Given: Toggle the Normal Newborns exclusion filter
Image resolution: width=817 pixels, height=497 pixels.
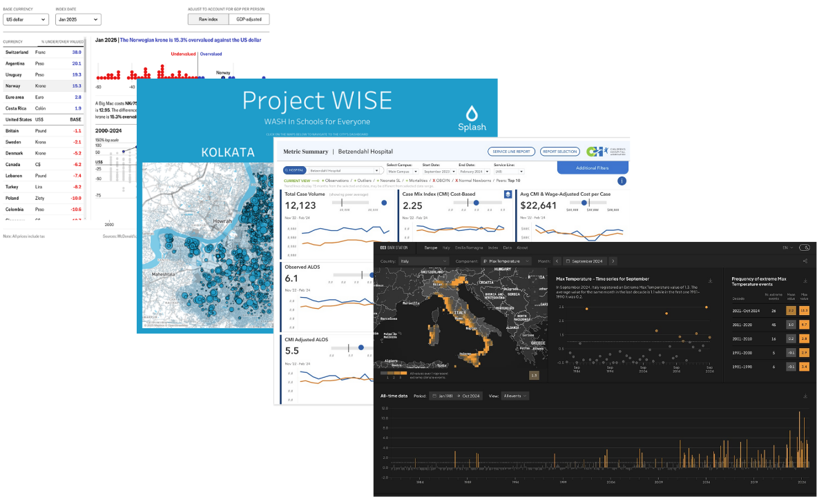Looking at the screenshot, I should pos(473,181).
